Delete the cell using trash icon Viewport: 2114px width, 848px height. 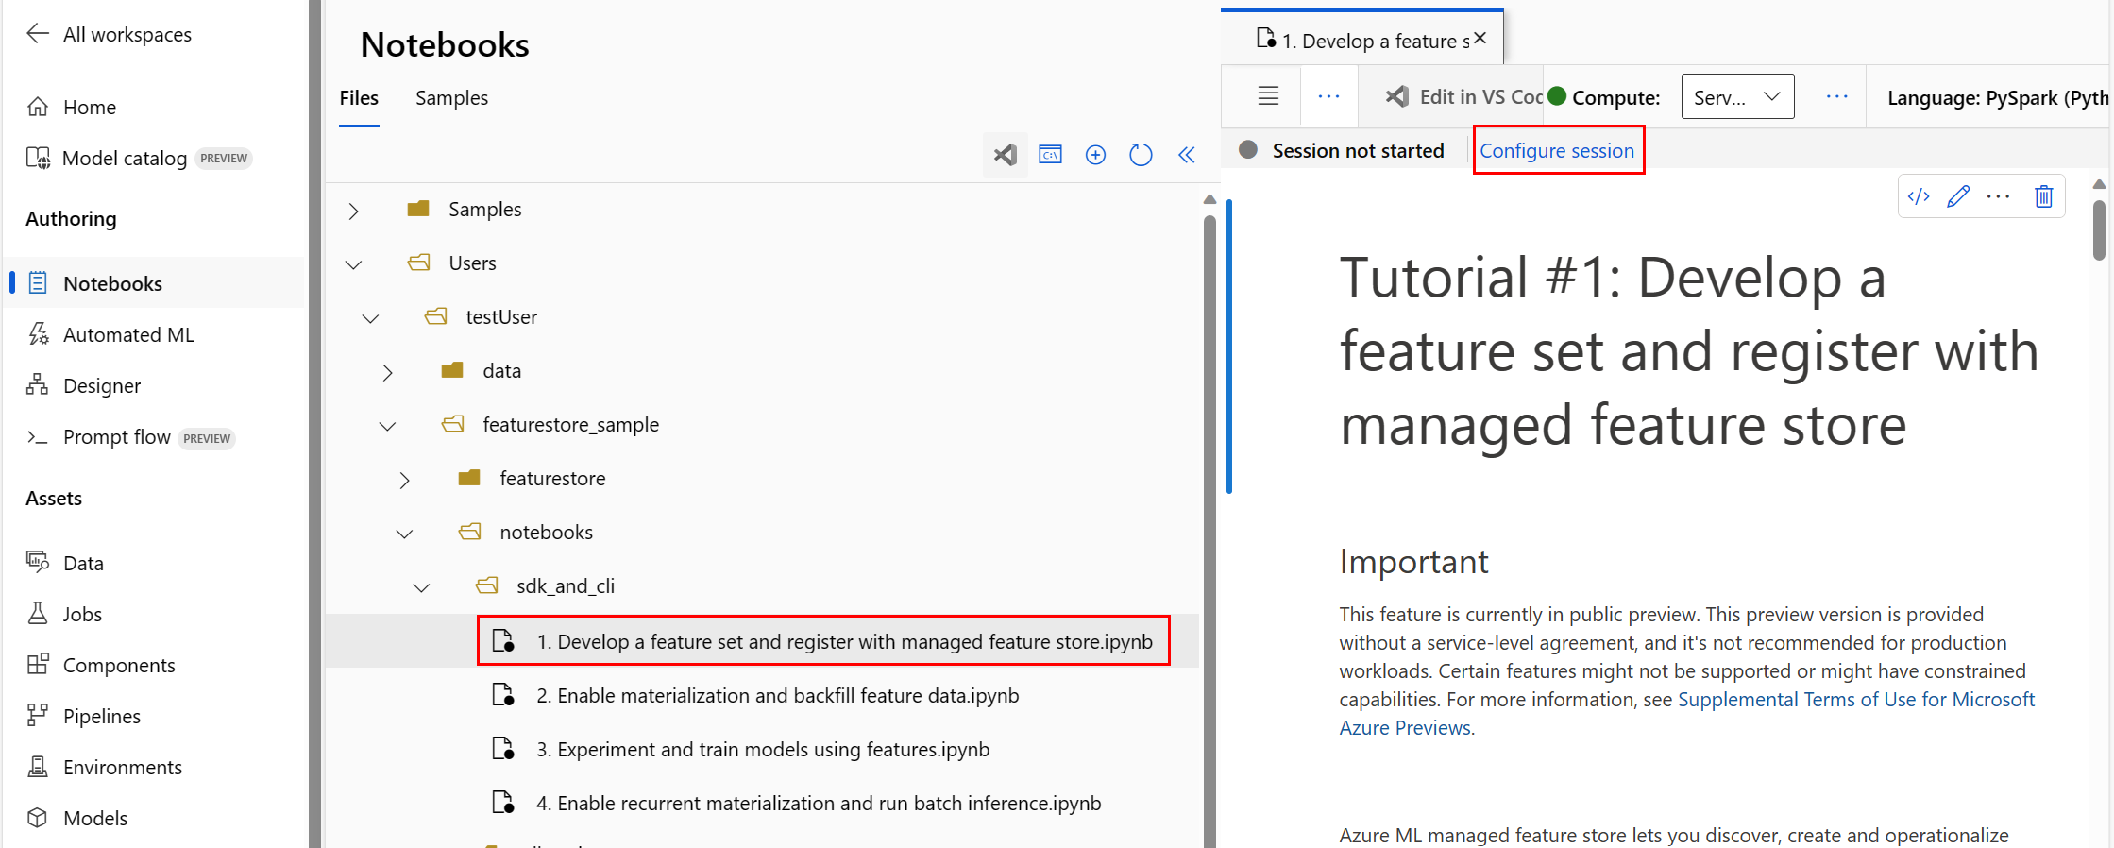pyautogui.click(x=2043, y=196)
